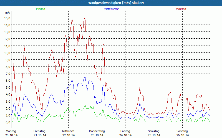Click the 'm/s' unit label on the y-axis
Viewport: 222px width, 138px height.
[x=8, y=13]
